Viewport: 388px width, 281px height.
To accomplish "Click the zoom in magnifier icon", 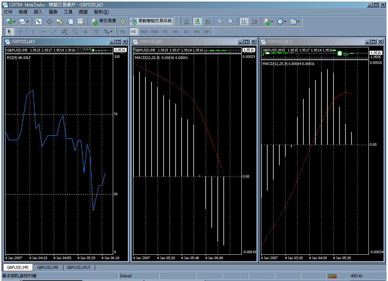I will click(x=220, y=21).
